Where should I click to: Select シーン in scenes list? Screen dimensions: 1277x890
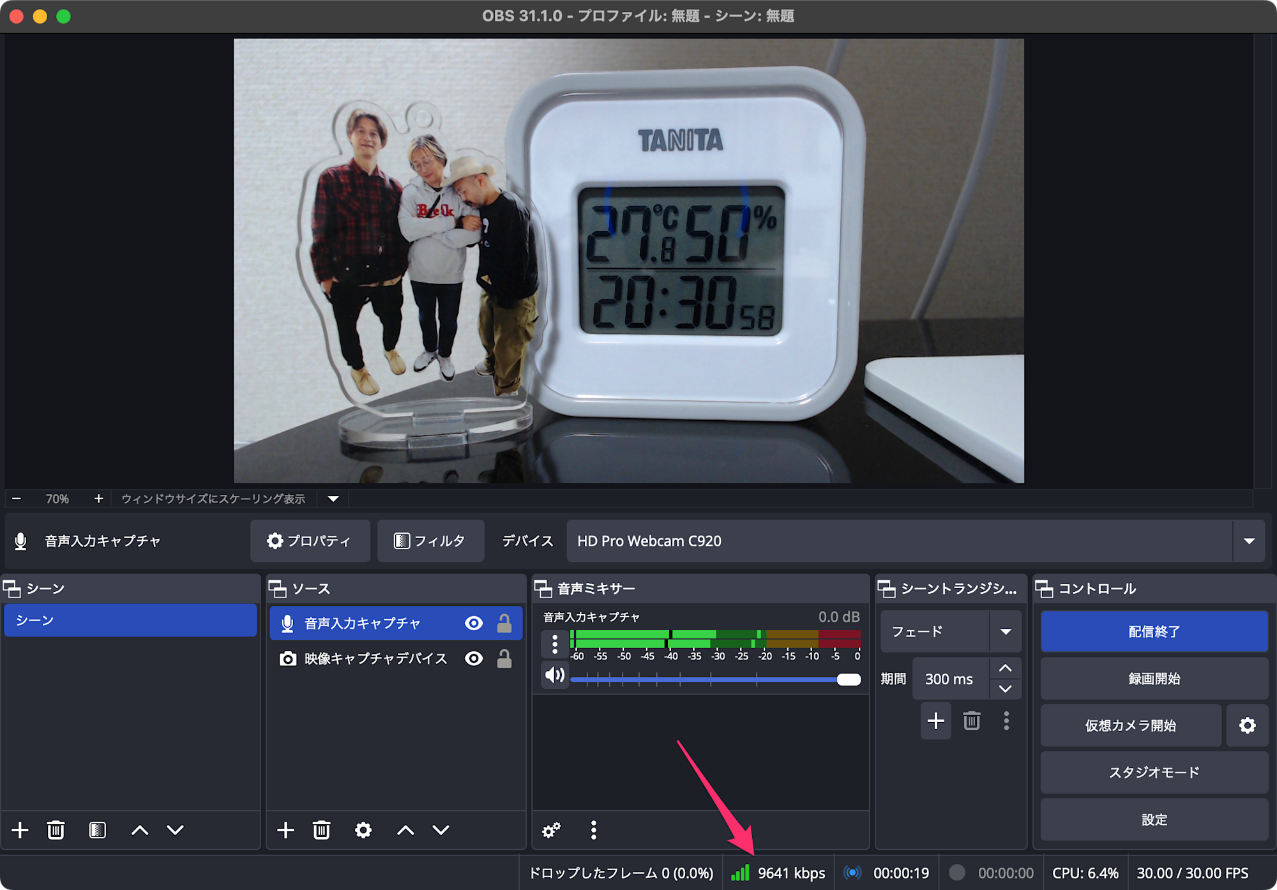[130, 620]
